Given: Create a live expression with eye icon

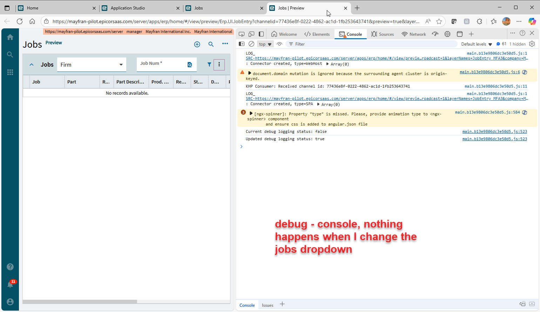Looking at the screenshot, I should pyautogui.click(x=279, y=44).
